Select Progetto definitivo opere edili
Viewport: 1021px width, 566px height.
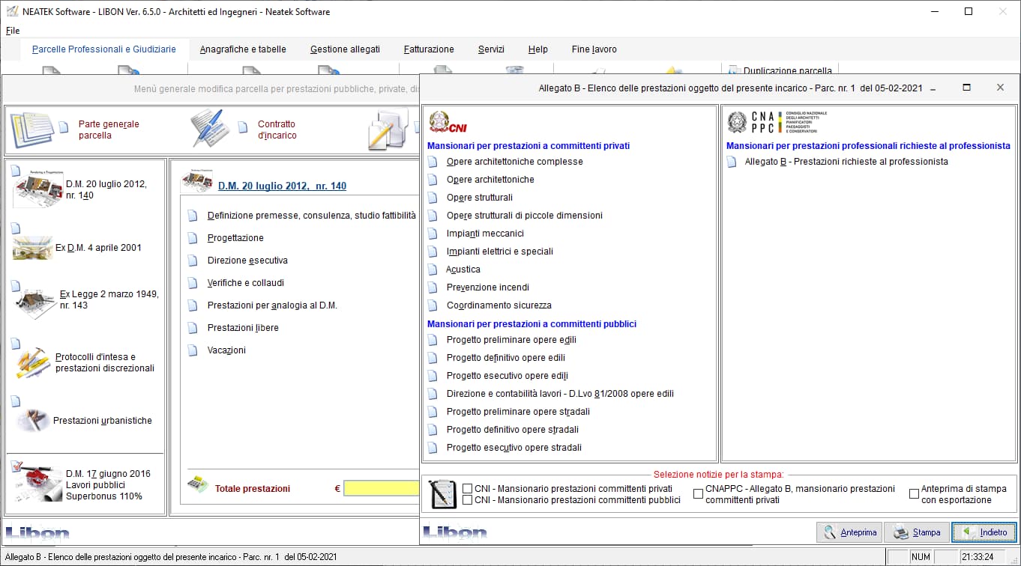point(505,358)
